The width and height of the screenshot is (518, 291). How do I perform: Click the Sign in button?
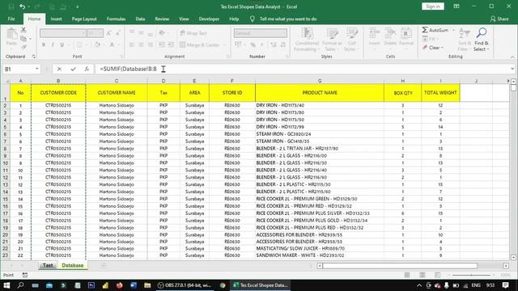tap(433, 6)
